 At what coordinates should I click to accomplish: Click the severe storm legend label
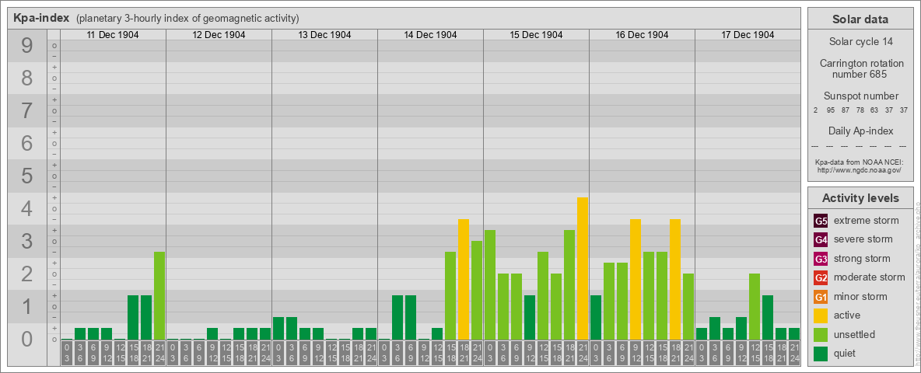click(x=863, y=239)
